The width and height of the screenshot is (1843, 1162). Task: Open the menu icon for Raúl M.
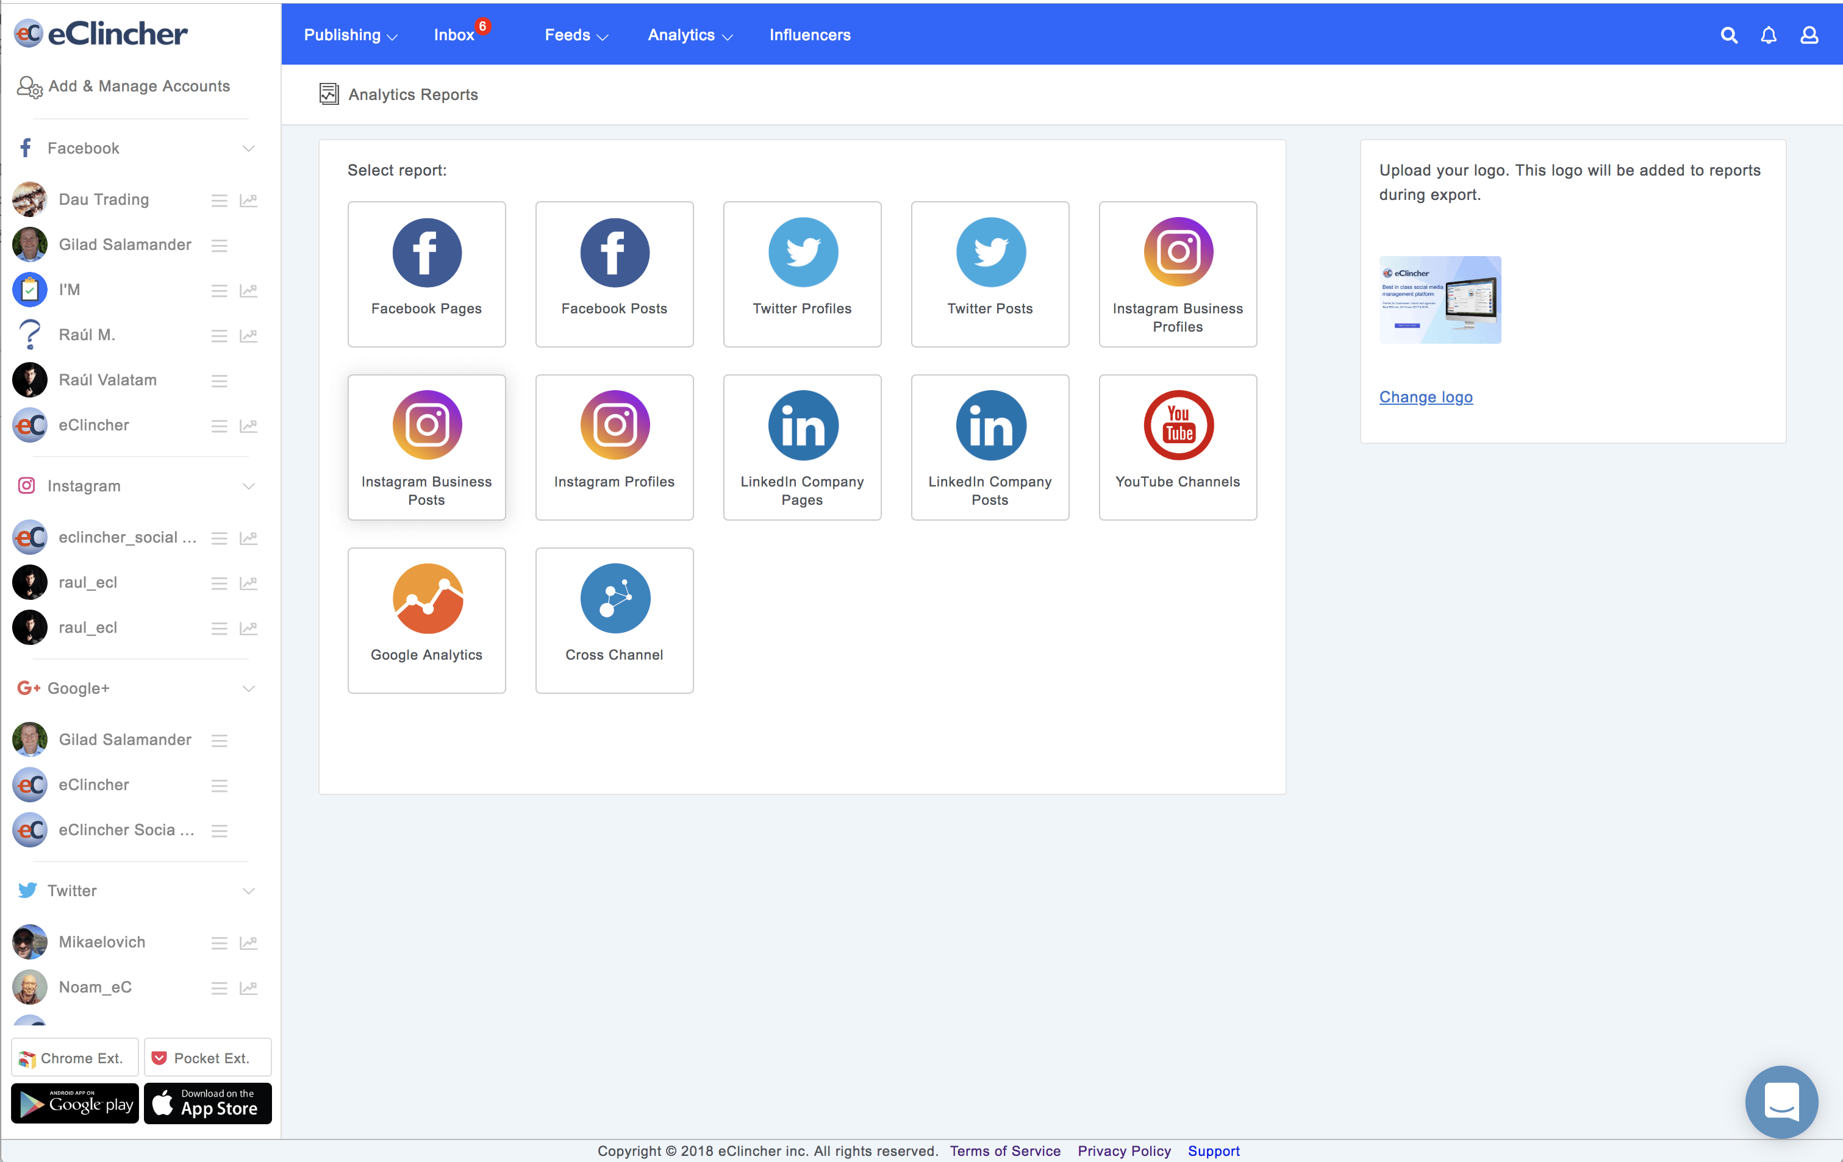point(220,336)
